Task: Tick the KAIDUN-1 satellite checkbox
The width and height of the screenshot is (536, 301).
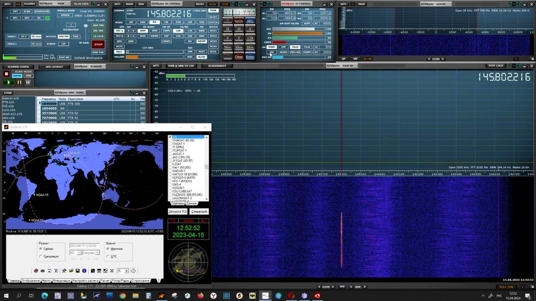Action: pyautogui.click(x=170, y=171)
